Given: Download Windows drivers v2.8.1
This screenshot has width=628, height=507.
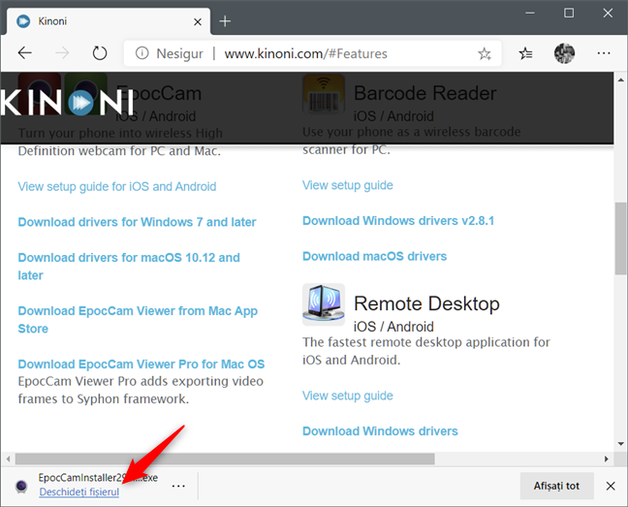Looking at the screenshot, I should click(398, 221).
